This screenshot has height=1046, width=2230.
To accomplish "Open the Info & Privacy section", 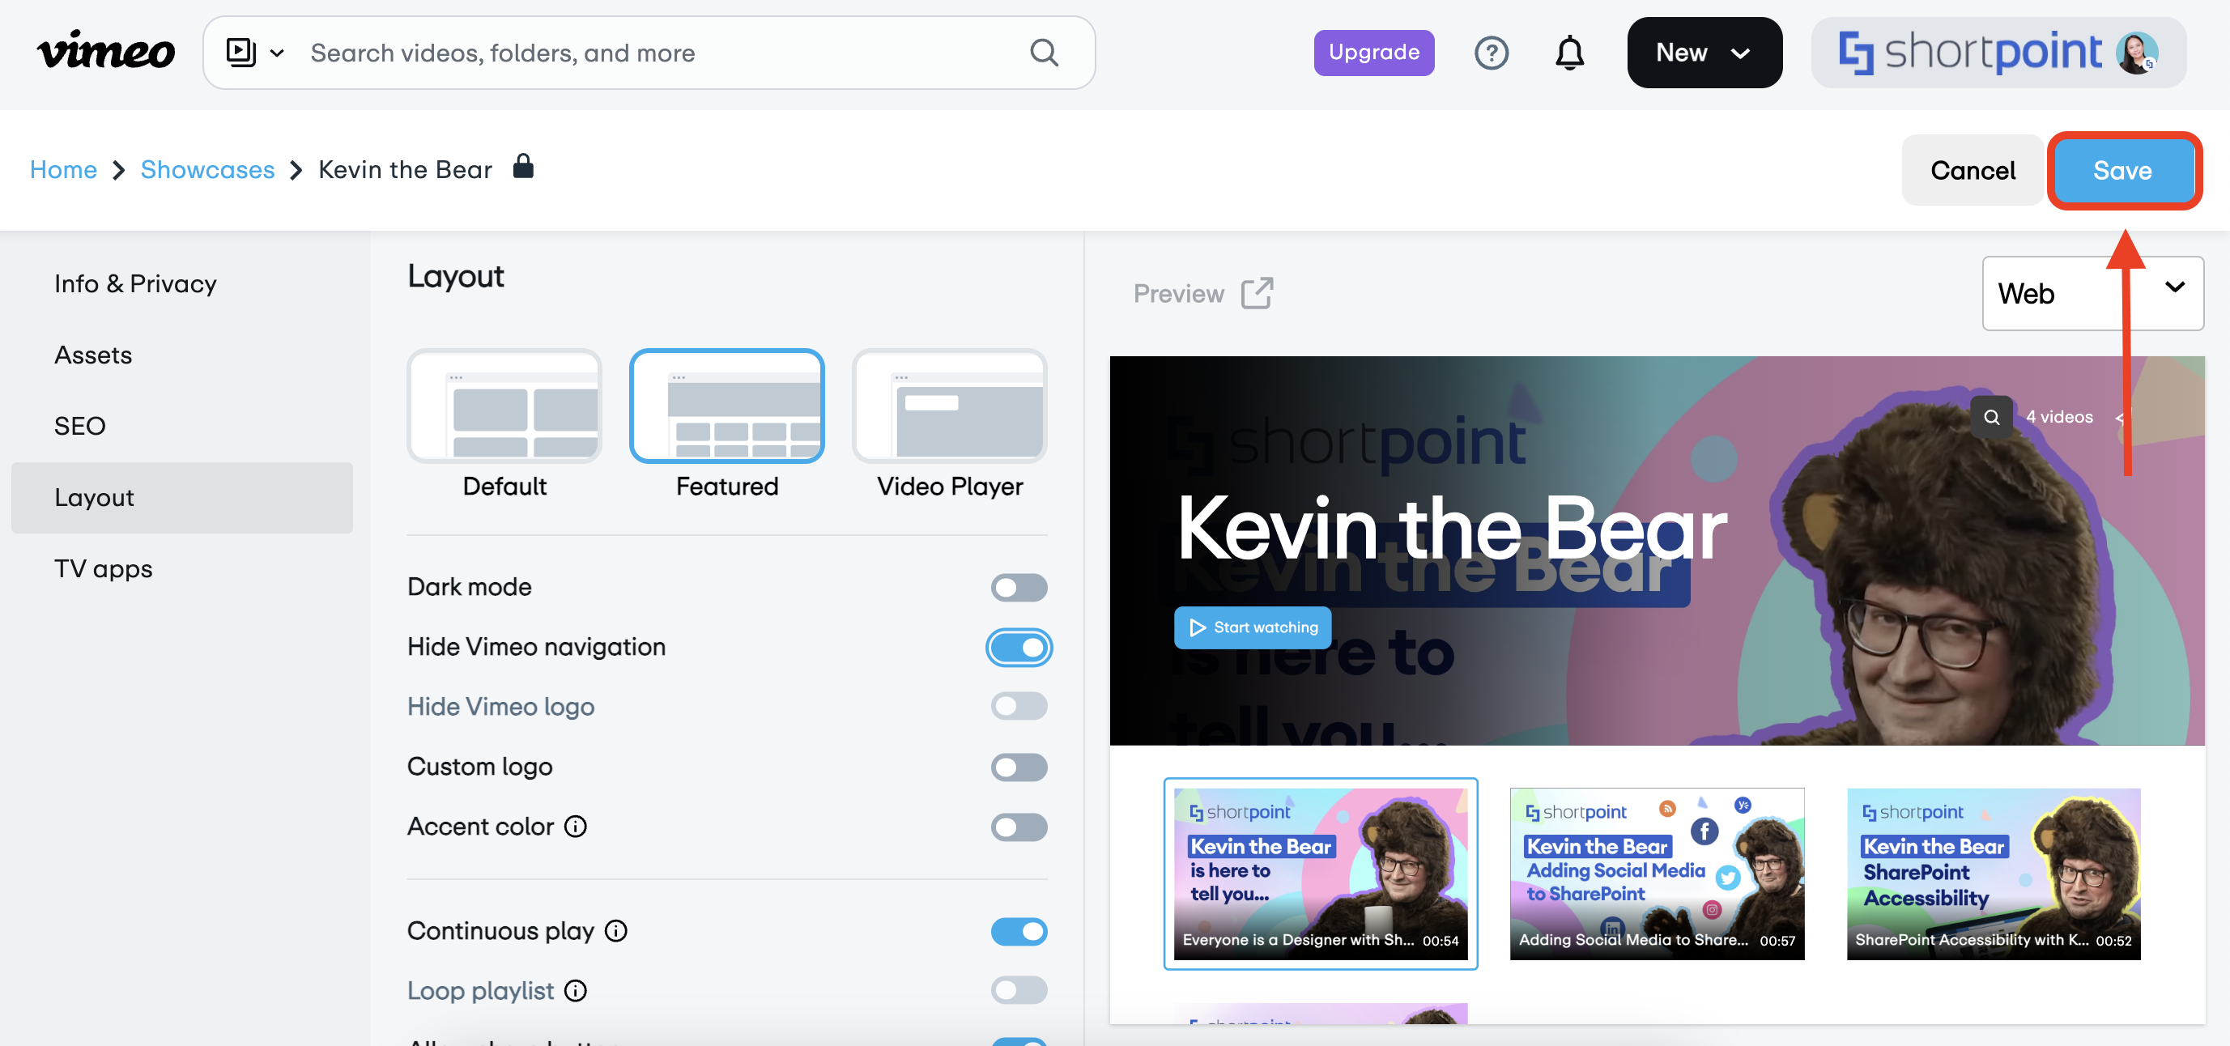I will click(135, 284).
